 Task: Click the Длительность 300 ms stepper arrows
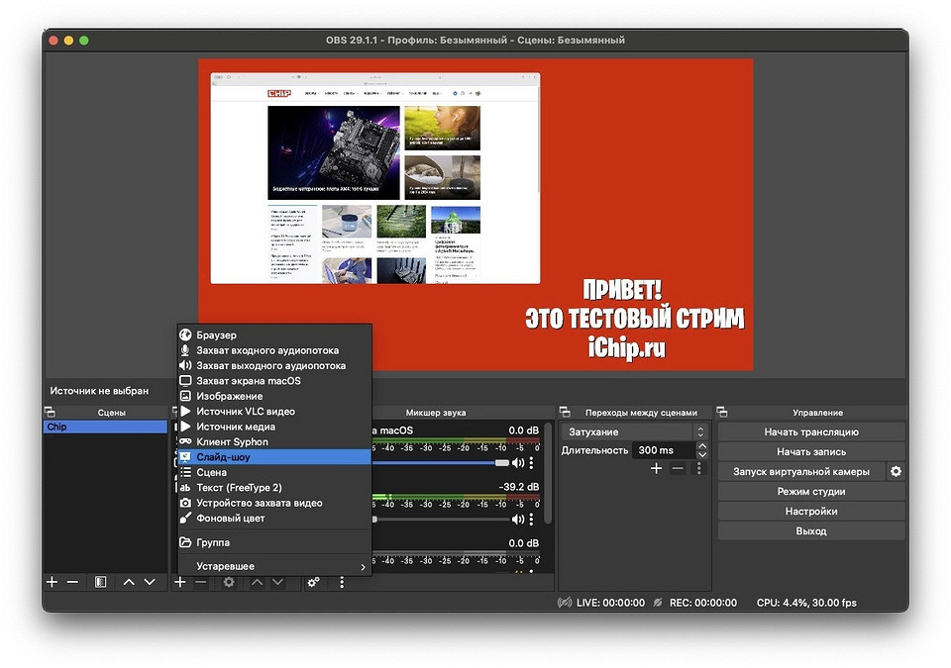(701, 450)
